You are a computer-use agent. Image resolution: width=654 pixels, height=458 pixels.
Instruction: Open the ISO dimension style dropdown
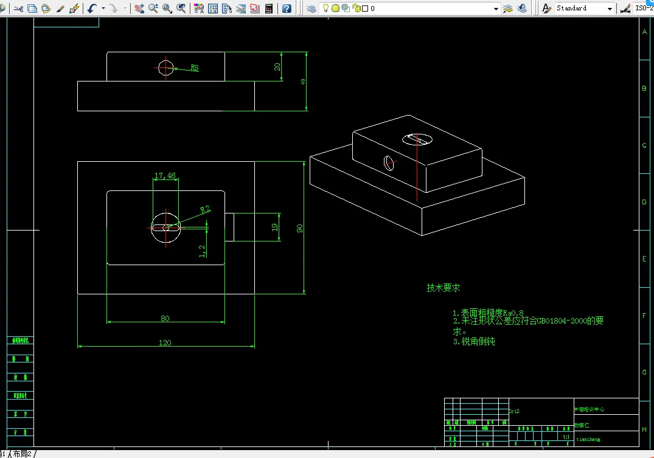[x=644, y=9]
